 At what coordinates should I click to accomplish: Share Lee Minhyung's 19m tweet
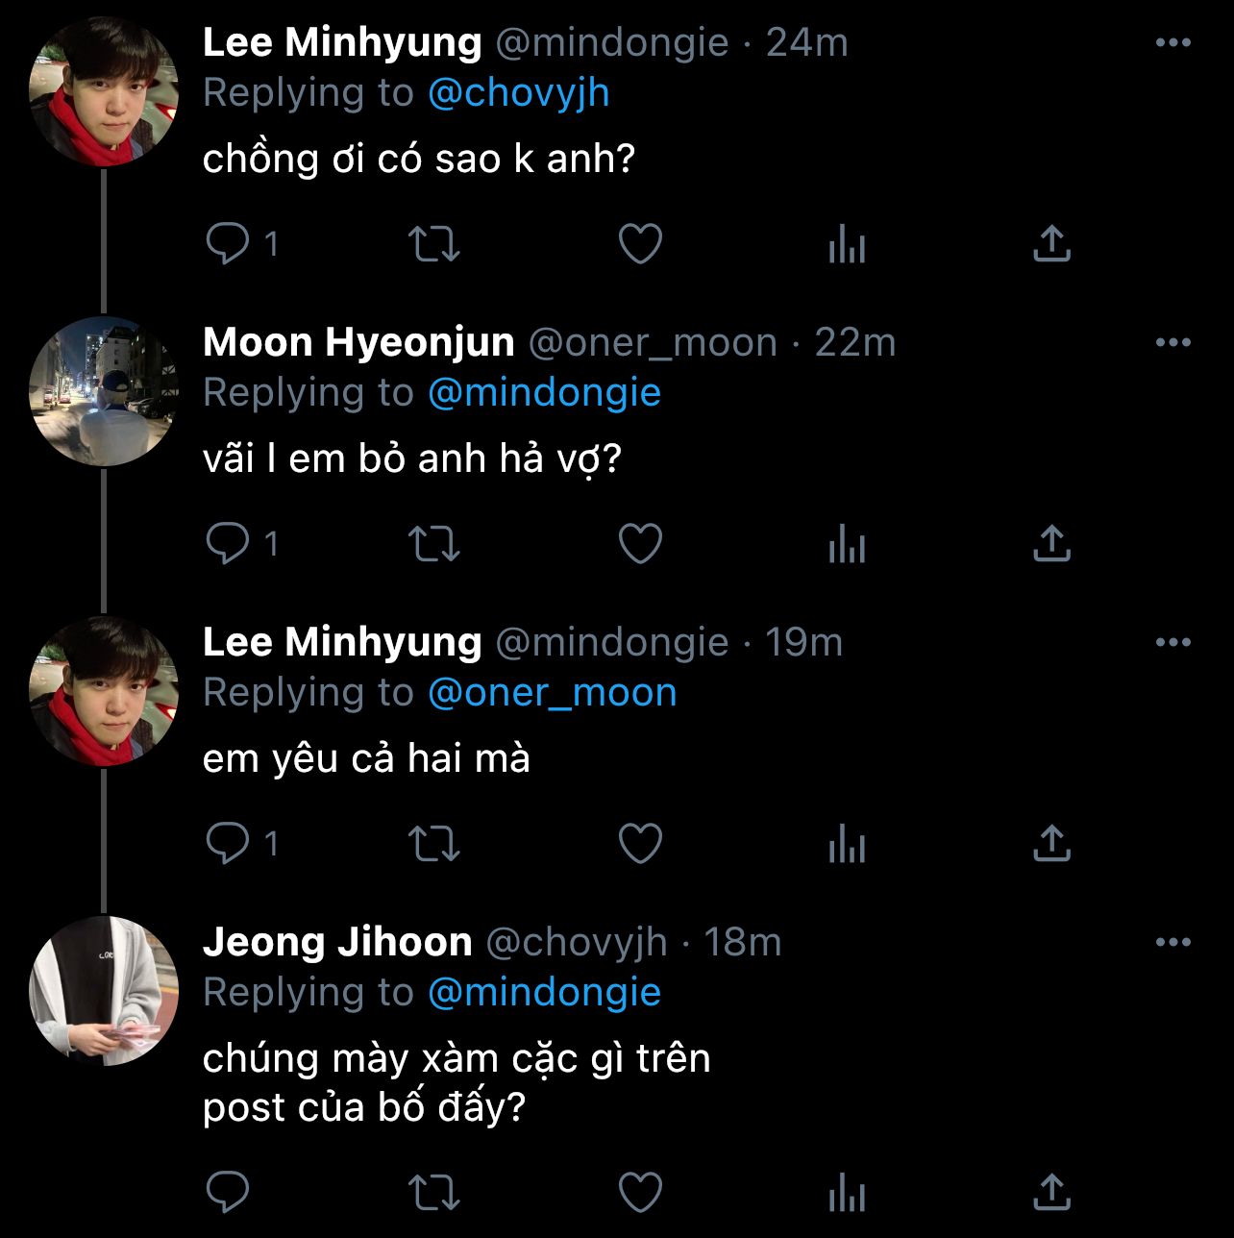[x=1051, y=844]
